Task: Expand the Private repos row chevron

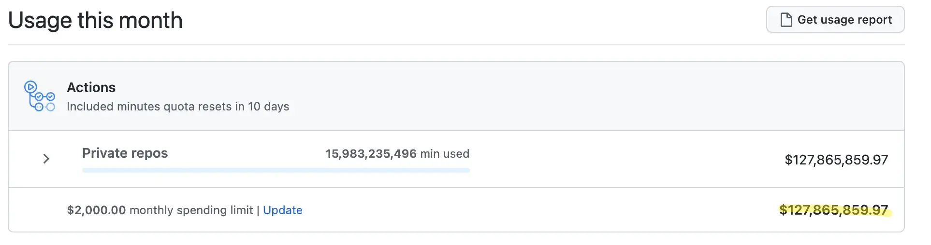Action: [x=46, y=159]
